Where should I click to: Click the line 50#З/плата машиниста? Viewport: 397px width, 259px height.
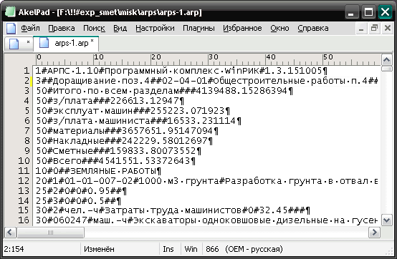coord(138,121)
